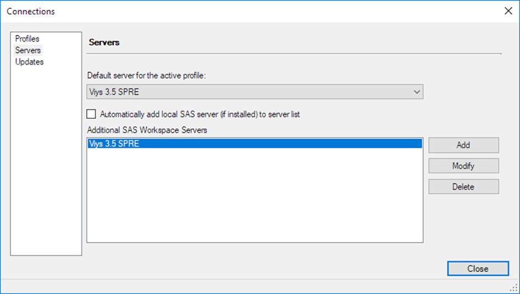
Task: Click empty space in the workspace servers list
Action: coord(254,199)
